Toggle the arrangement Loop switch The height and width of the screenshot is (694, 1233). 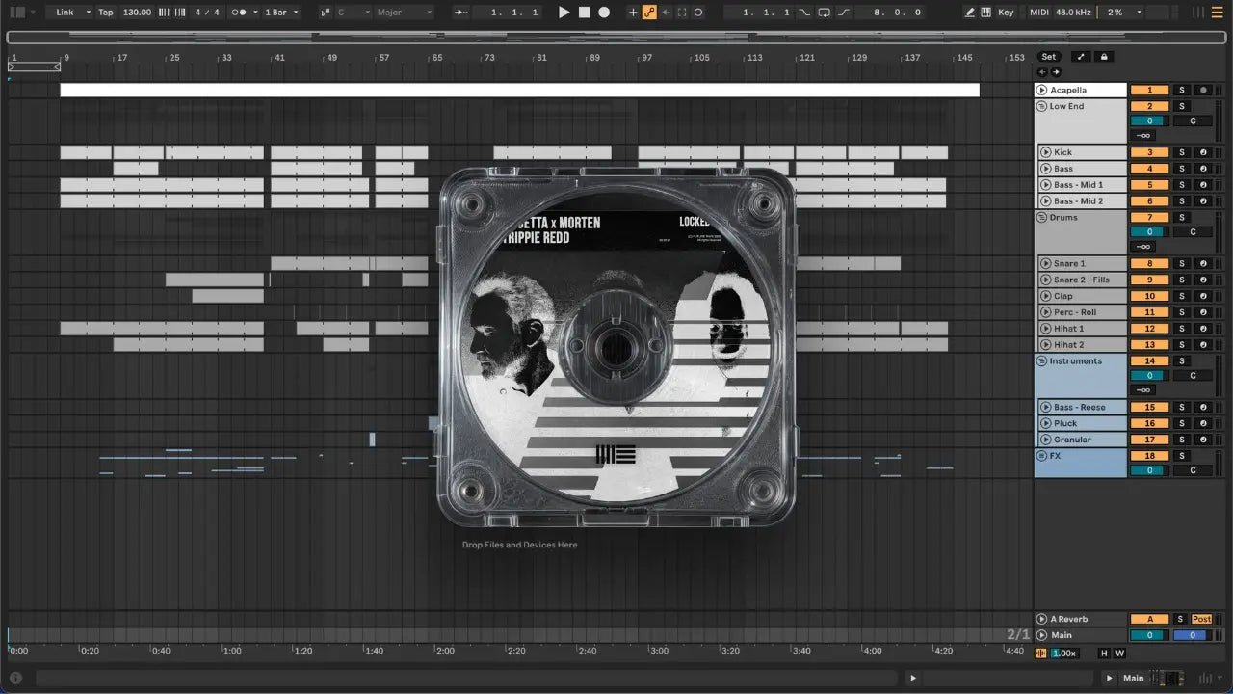click(825, 13)
